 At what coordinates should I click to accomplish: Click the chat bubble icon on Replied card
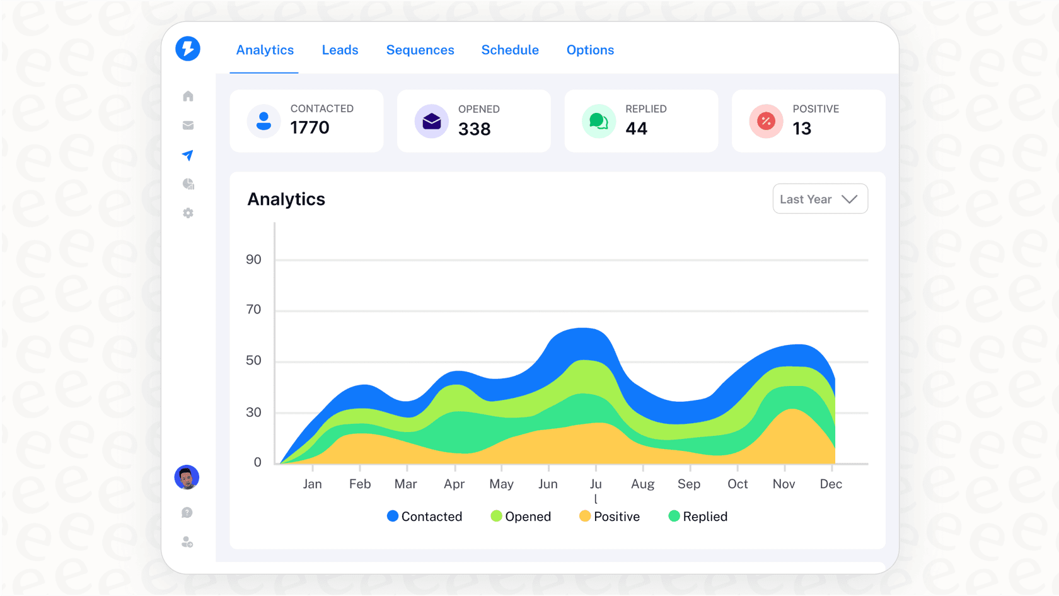point(599,121)
